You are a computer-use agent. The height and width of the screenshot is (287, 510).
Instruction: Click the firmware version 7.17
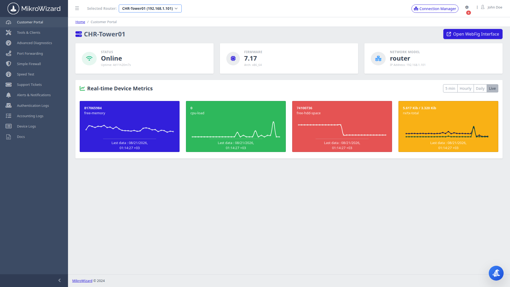(x=250, y=58)
